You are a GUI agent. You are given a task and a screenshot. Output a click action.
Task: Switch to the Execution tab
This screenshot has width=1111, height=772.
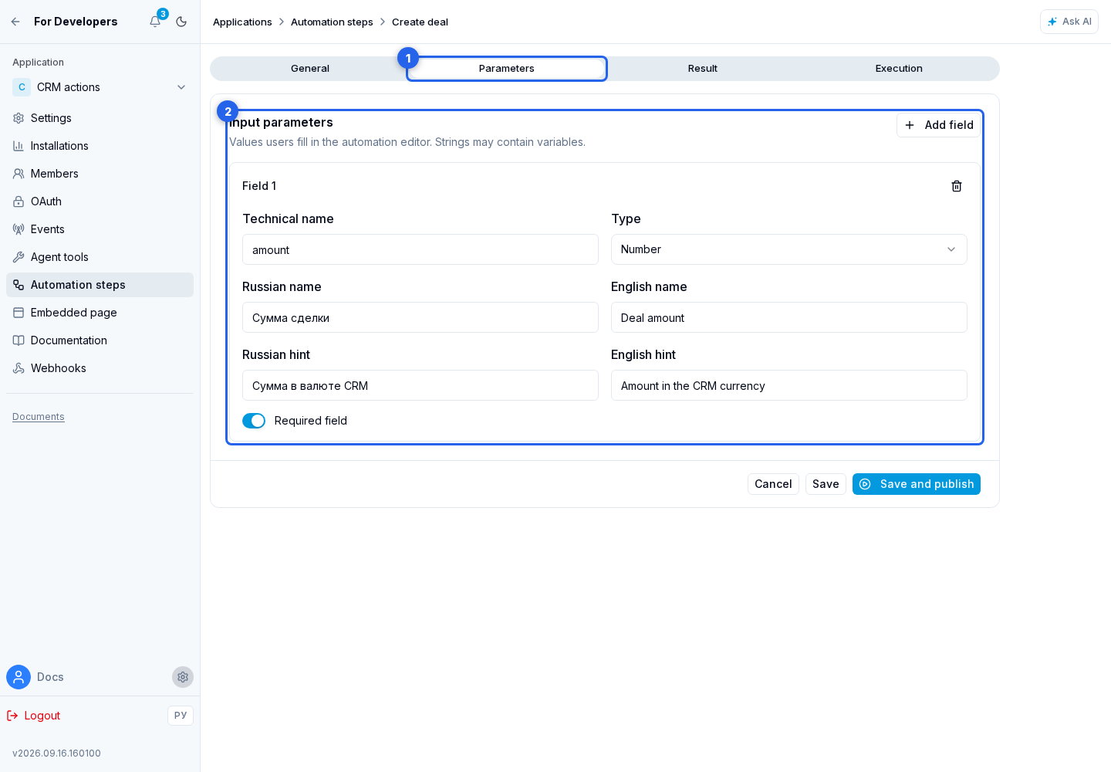[899, 69]
